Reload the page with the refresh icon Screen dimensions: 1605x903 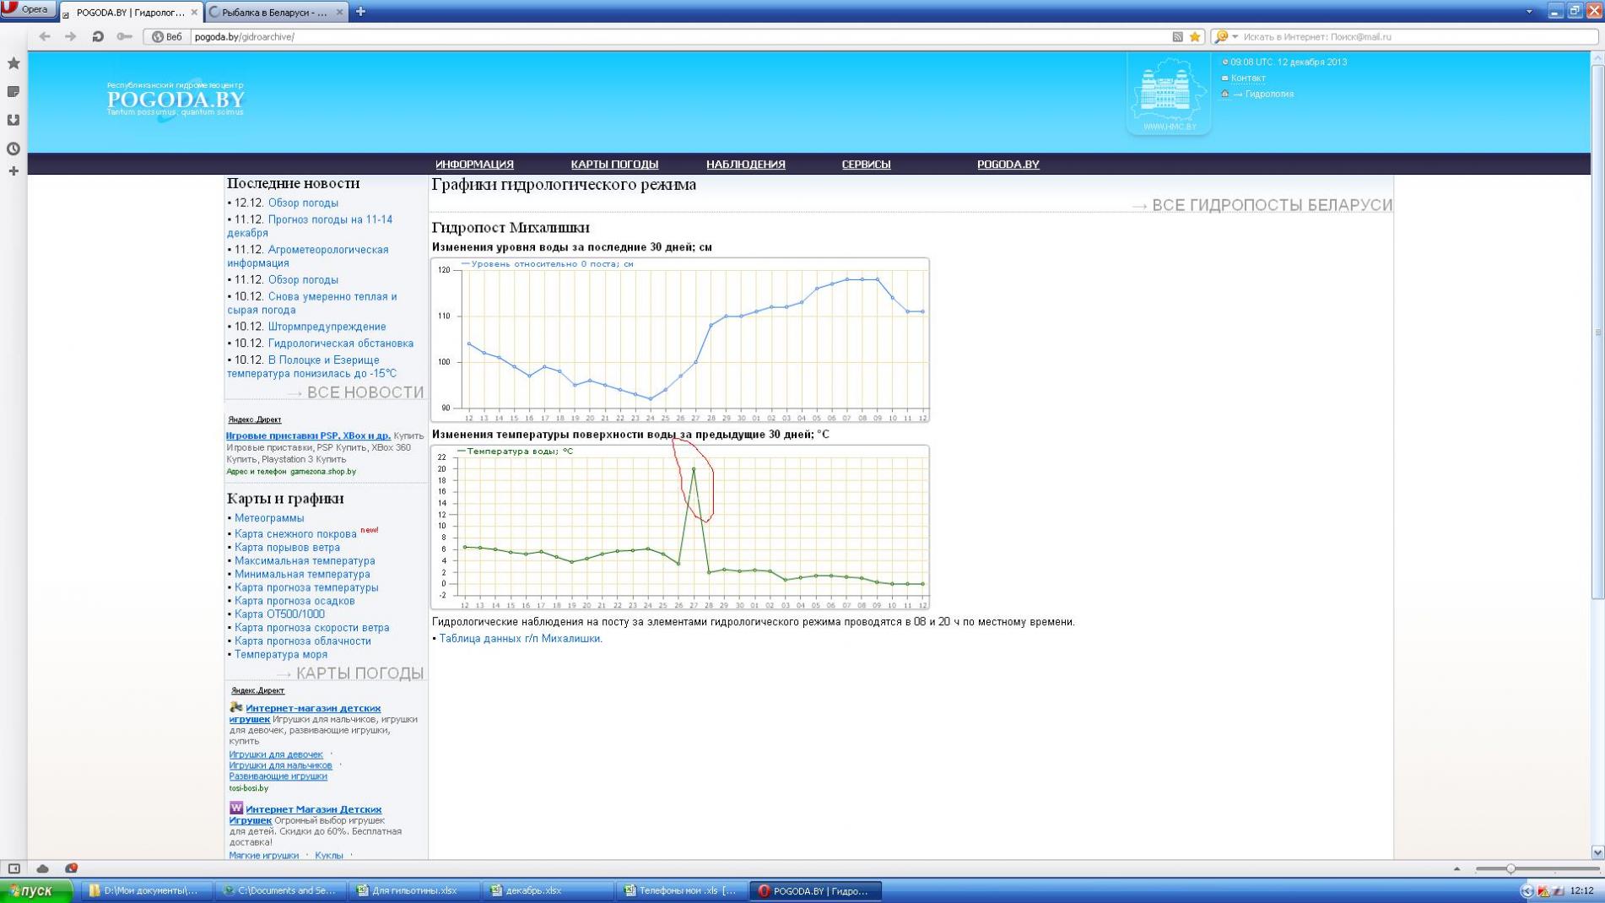(98, 37)
